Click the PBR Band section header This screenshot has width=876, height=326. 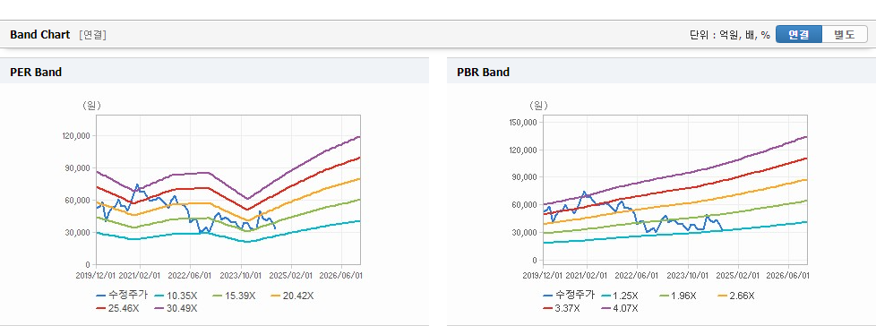(x=484, y=72)
